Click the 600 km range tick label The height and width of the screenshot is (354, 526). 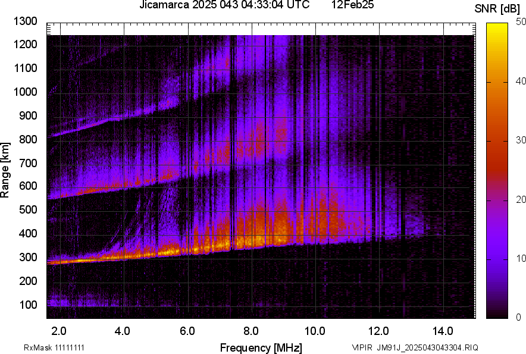(28, 185)
